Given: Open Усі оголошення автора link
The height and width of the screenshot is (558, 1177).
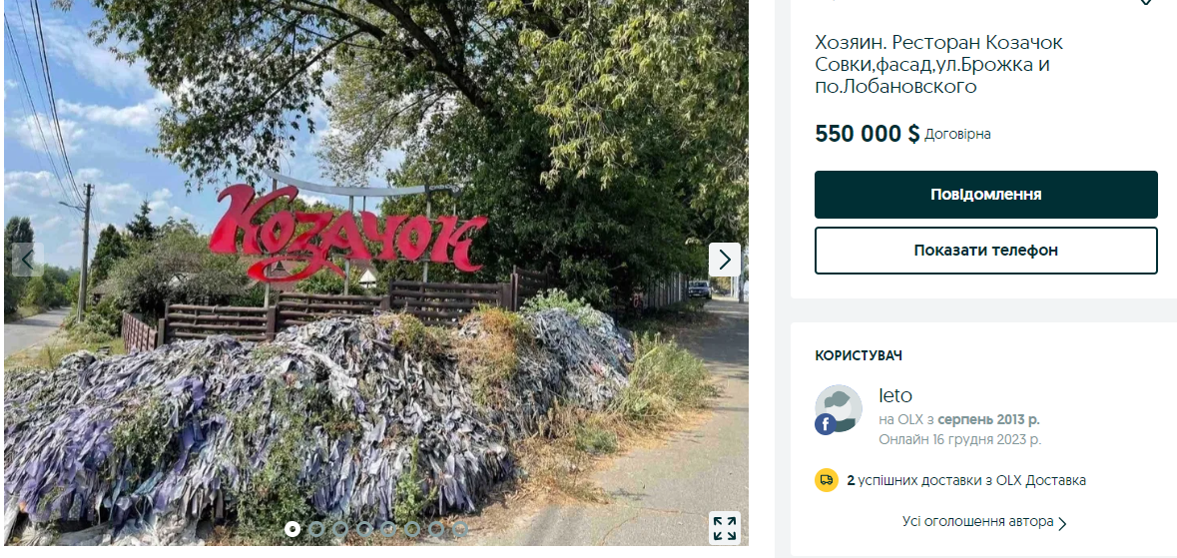Looking at the screenshot, I should [x=977, y=522].
